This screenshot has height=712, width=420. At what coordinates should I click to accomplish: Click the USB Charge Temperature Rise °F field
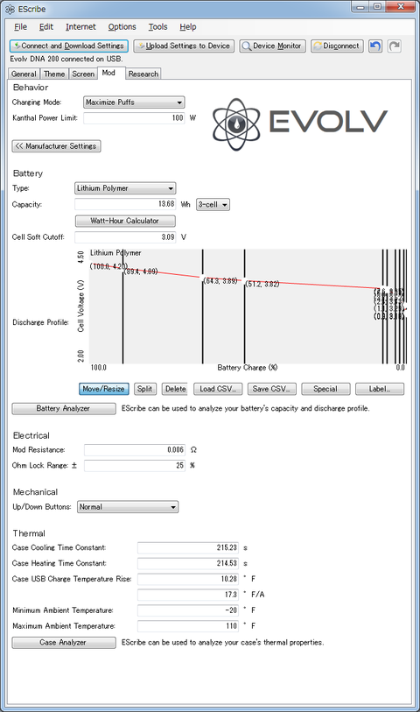[x=188, y=579]
